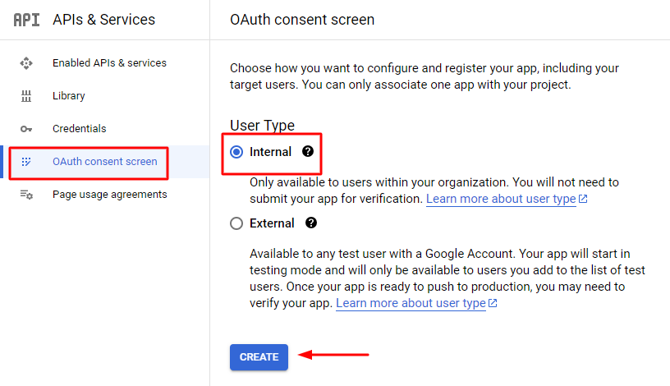
Task: Select the External user type radio button
Action: tap(236, 223)
